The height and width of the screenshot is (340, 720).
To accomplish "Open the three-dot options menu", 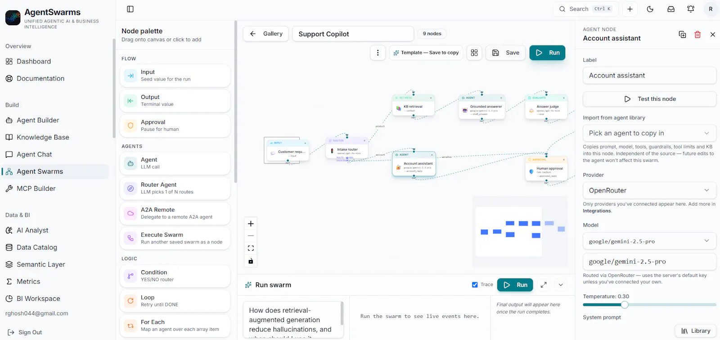I will [x=378, y=53].
